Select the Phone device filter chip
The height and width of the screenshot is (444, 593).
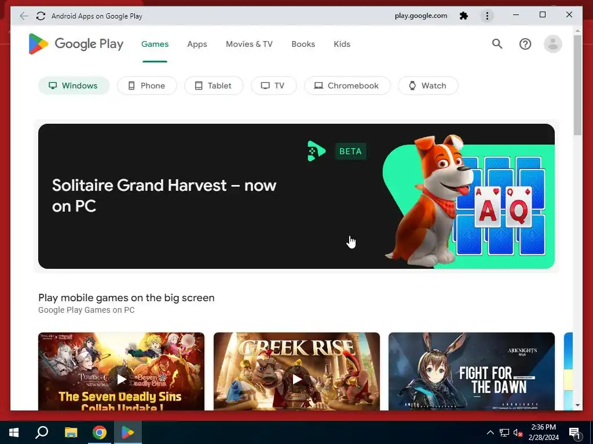(147, 86)
